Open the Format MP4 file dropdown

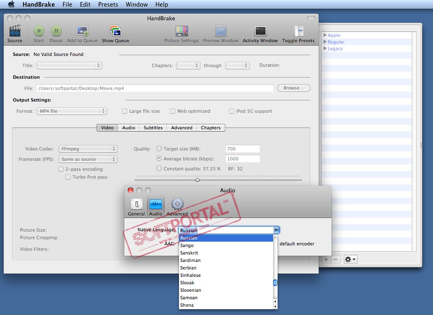click(72, 111)
